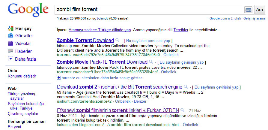Open Zombie Torrent Download result
Image resolution: width=268 pixels, height=130 pixels.
(85, 41)
